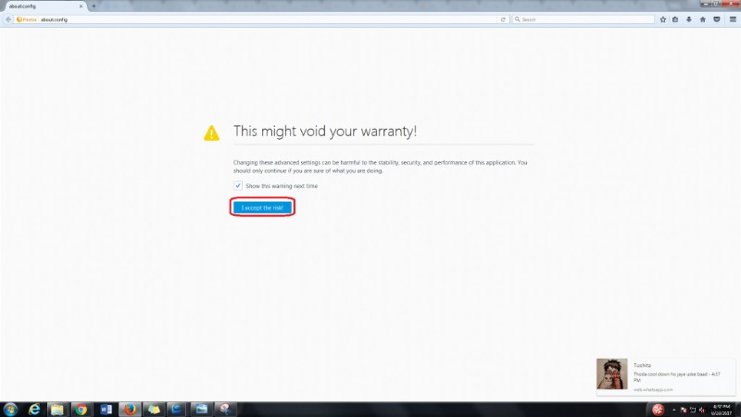Click the notification message about cool down
This screenshot has height=417, width=741.
(x=677, y=377)
